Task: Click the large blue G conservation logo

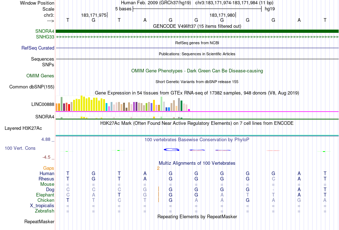Action: pos(171,149)
